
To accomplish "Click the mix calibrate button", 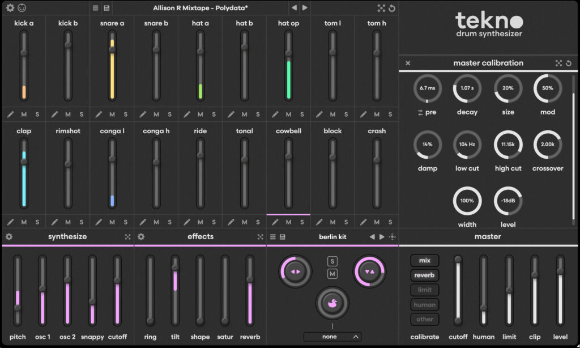I will [424, 261].
